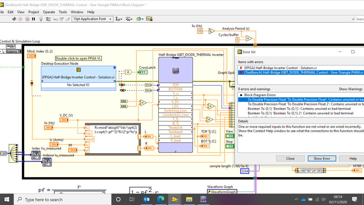Click the Step Into toolbar icon
The image size is (364, 205).
coord(55,19)
